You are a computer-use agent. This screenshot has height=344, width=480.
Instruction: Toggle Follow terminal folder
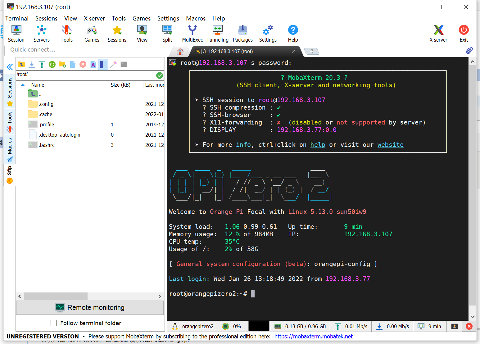[x=53, y=323]
